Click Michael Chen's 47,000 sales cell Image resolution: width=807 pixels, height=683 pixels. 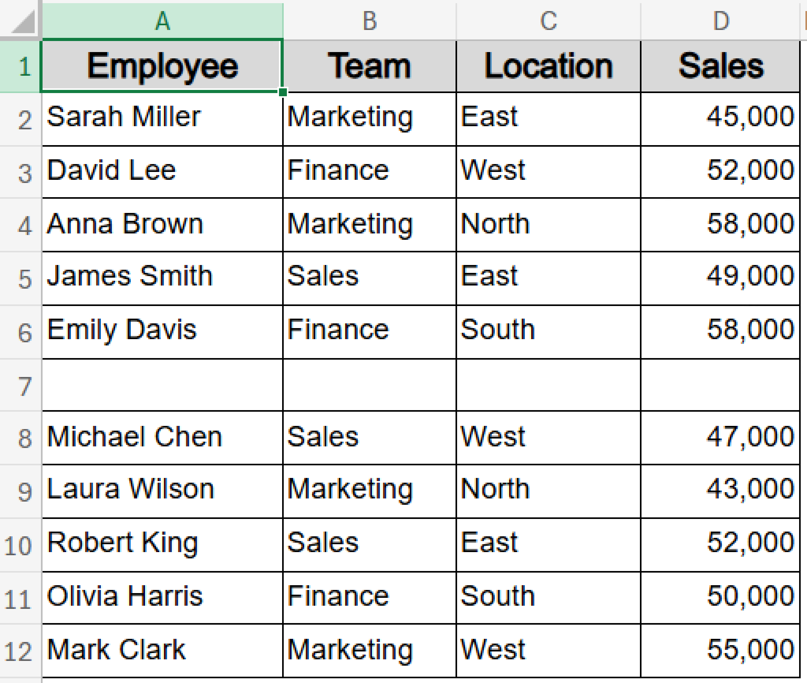(721, 437)
